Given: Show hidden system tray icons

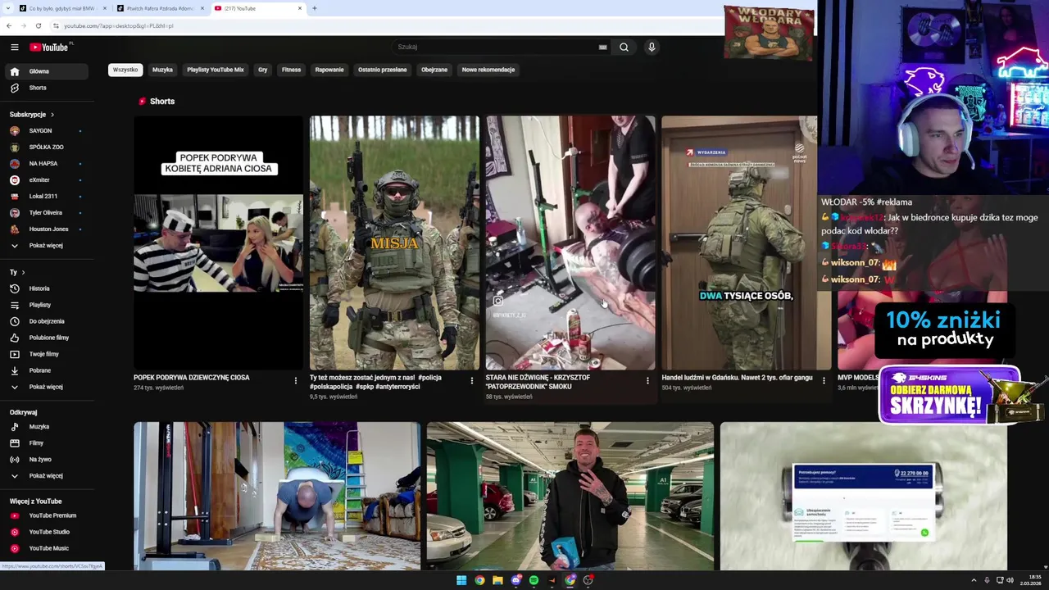Looking at the screenshot, I should (x=974, y=580).
